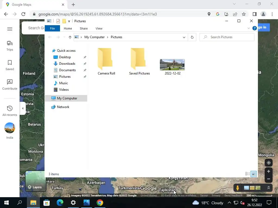Open Chrome side panel icon
This screenshot has height=208, width=278.
pyautogui.click(x=254, y=14)
